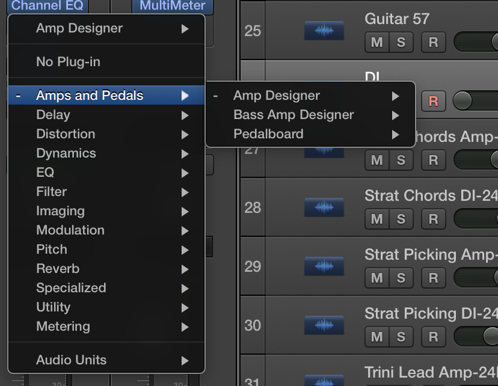Click the Guitar 57 volume slider
Image resolution: width=498 pixels, height=386 pixels.
(475, 42)
